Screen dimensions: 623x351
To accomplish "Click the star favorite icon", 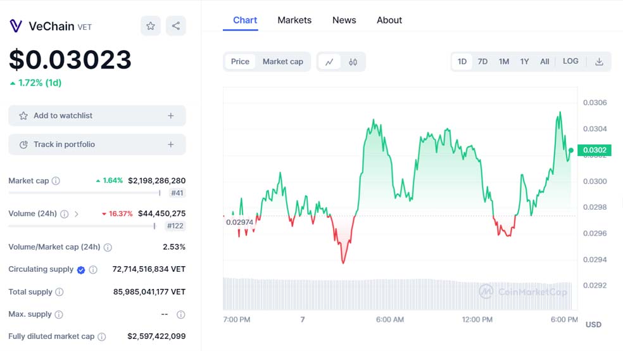I will pyautogui.click(x=151, y=26).
